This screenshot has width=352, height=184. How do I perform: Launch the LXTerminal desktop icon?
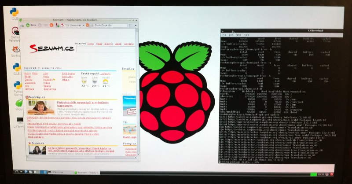click(20, 121)
